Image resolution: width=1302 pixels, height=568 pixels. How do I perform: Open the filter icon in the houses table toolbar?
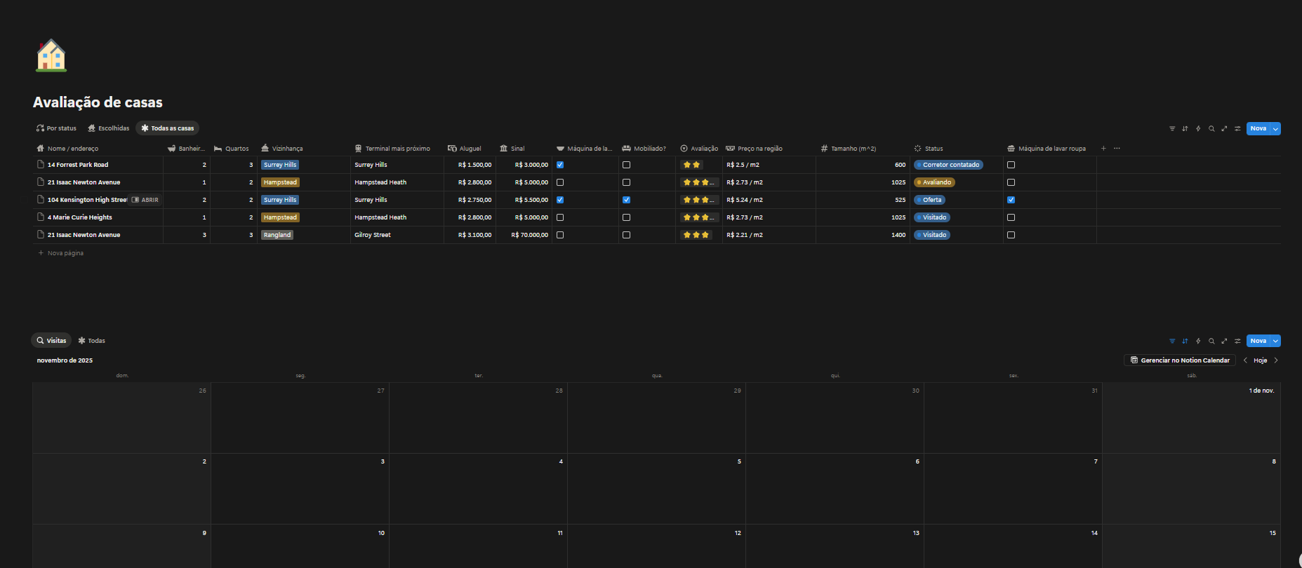click(x=1171, y=128)
